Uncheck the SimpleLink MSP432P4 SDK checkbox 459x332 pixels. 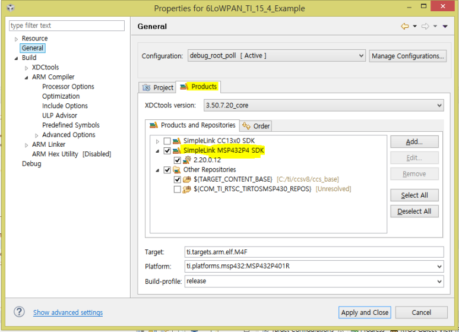[x=167, y=151]
